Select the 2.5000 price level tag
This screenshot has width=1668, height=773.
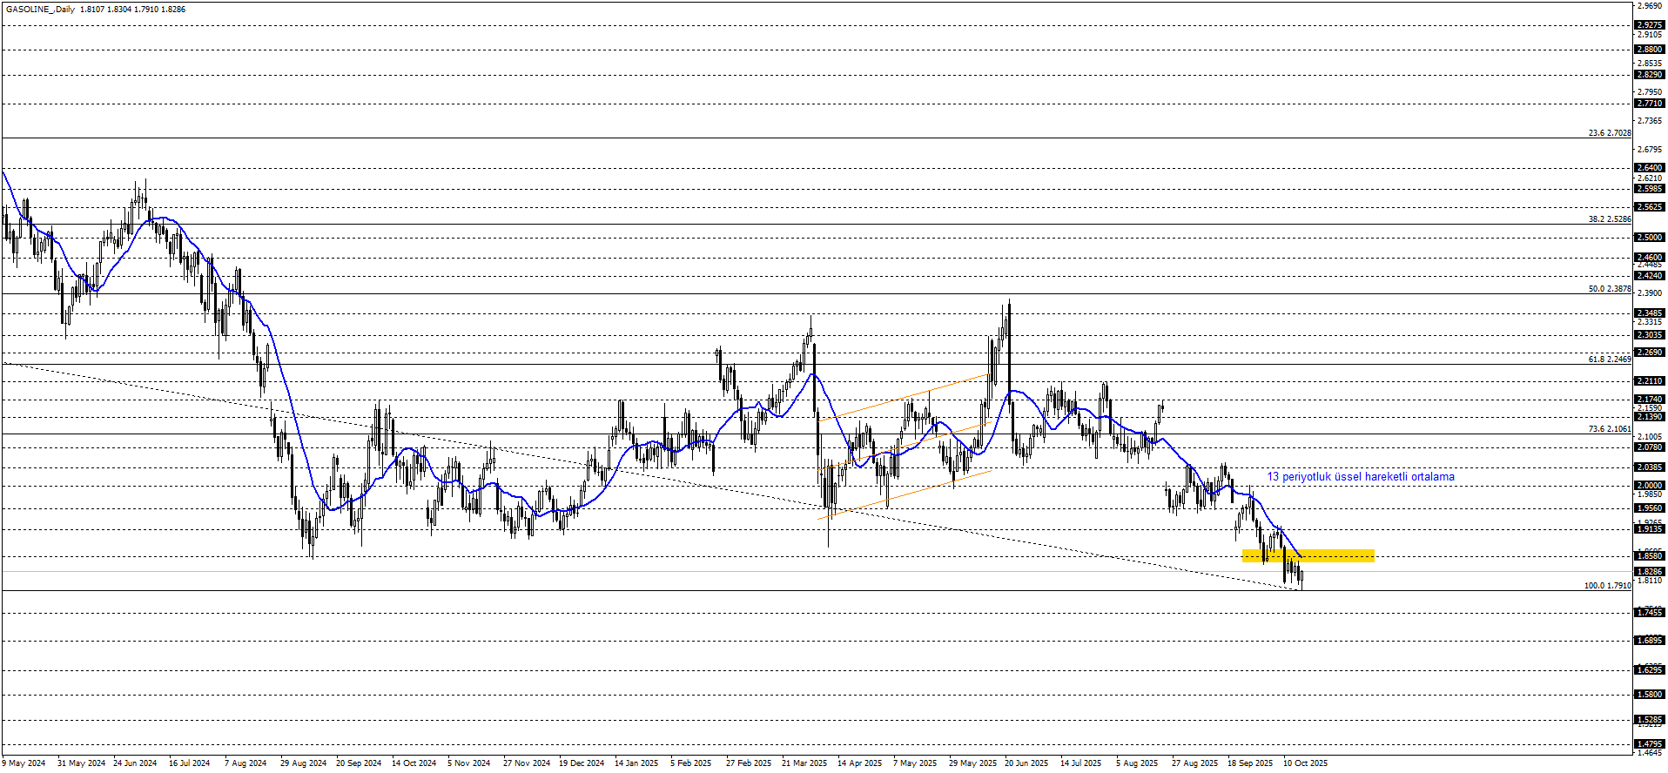[x=1650, y=238]
